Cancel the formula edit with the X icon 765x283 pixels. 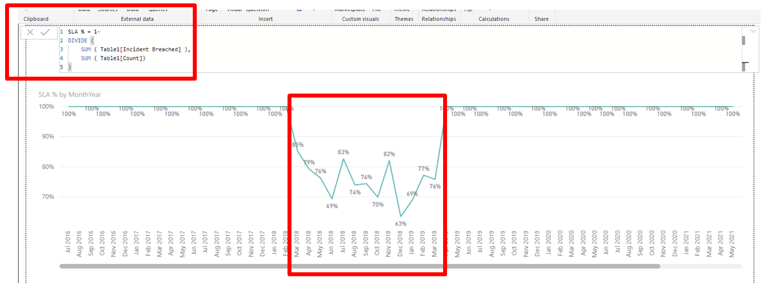click(30, 33)
